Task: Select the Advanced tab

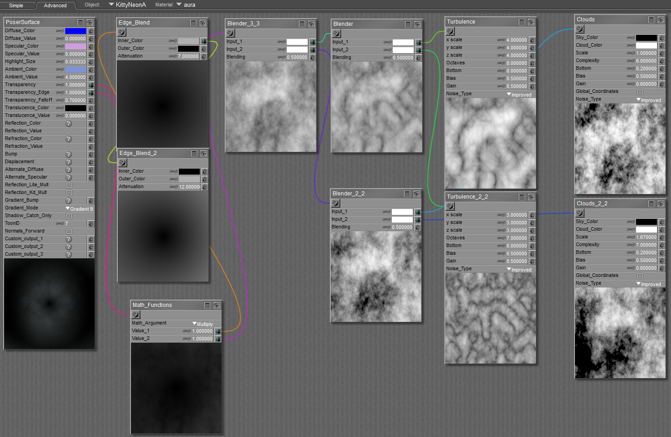Action: pos(55,5)
